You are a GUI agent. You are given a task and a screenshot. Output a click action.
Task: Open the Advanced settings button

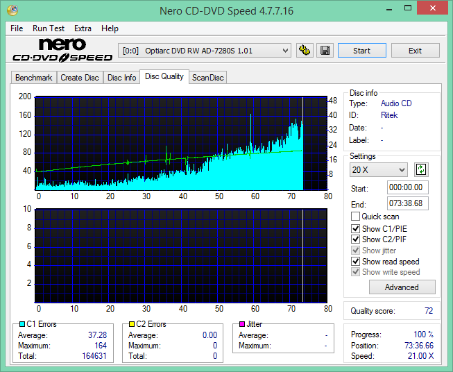tap(402, 287)
